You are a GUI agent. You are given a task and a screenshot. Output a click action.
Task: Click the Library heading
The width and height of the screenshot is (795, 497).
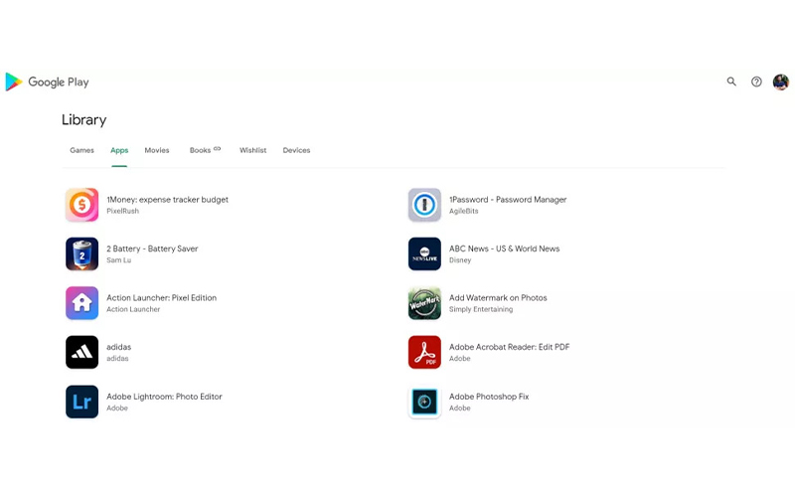[84, 120]
